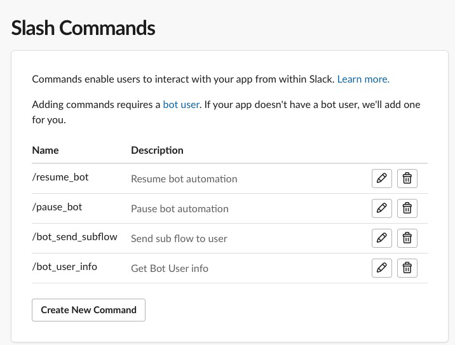Select the /bot_send_subflow name text
The width and height of the screenshot is (455, 345).
(x=74, y=237)
